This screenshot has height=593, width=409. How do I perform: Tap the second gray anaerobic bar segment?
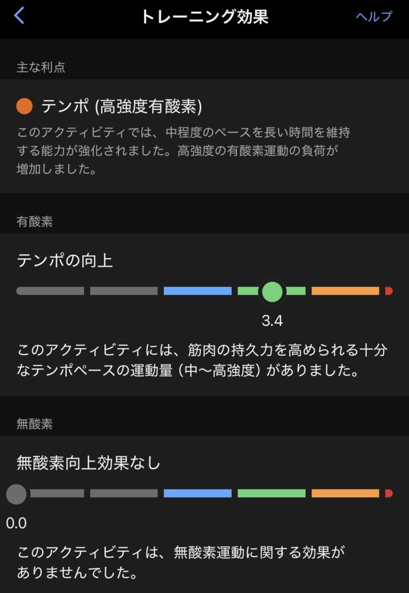(124, 493)
